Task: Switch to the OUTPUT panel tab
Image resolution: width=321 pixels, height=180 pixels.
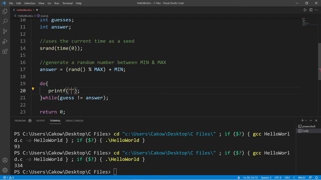Action: click(41, 120)
